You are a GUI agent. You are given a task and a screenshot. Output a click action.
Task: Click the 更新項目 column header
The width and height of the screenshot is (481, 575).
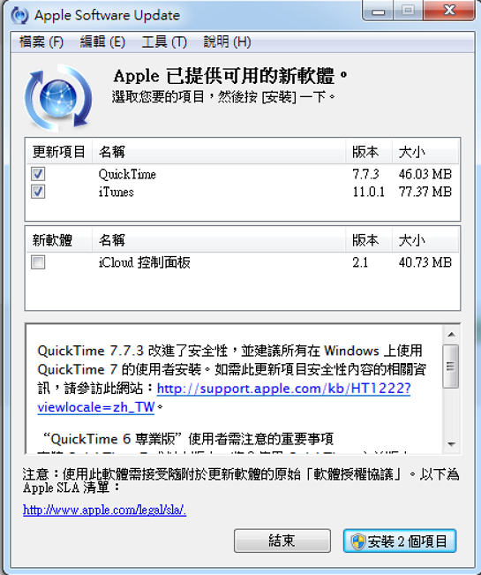point(58,151)
